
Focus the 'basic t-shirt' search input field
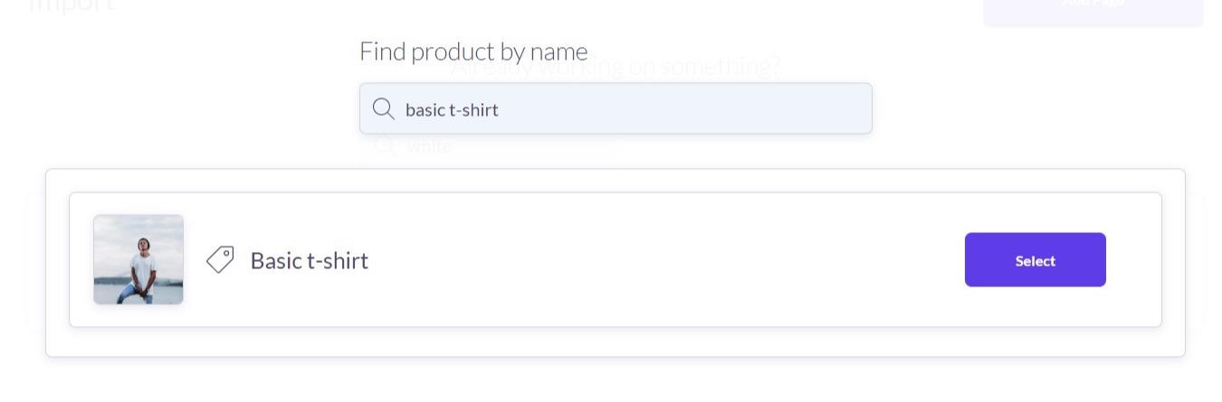coord(616,108)
